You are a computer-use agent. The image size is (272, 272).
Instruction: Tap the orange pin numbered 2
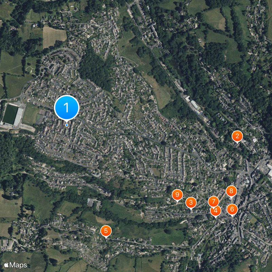[x=237, y=136]
